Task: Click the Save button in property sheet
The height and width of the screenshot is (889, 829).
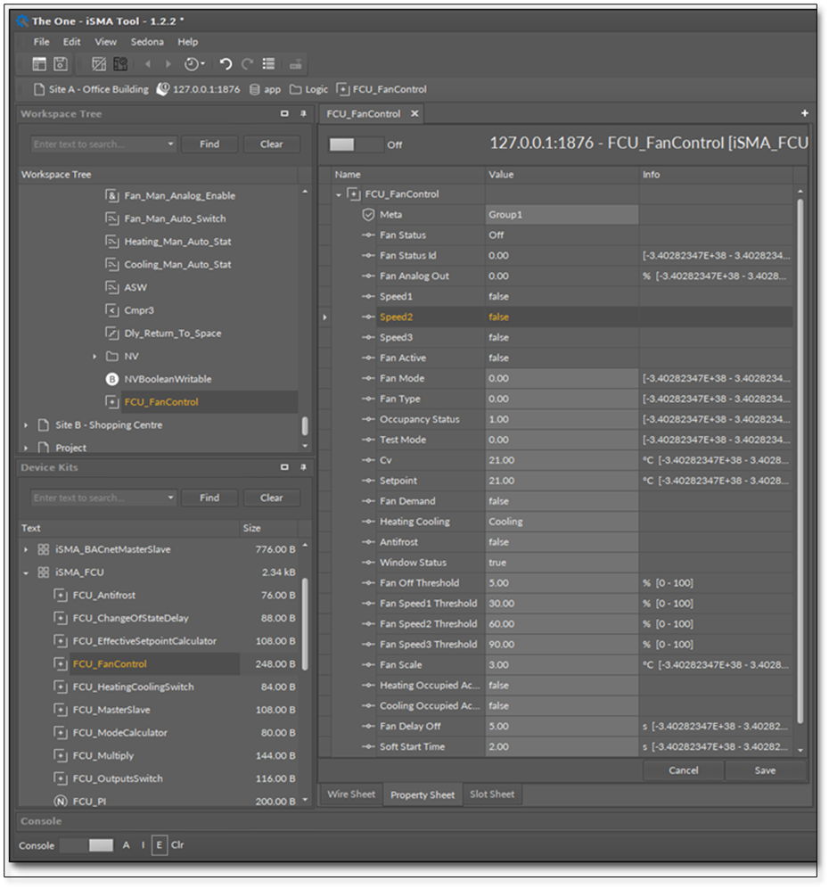Action: coord(765,770)
